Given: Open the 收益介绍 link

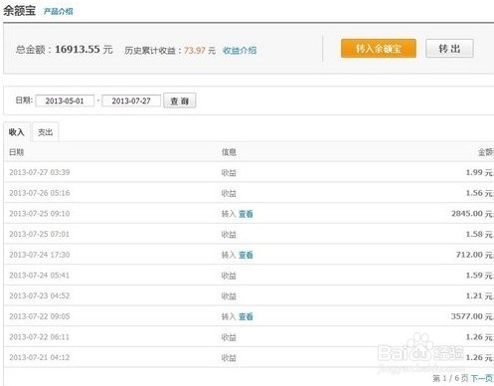Looking at the screenshot, I should click(x=240, y=51).
